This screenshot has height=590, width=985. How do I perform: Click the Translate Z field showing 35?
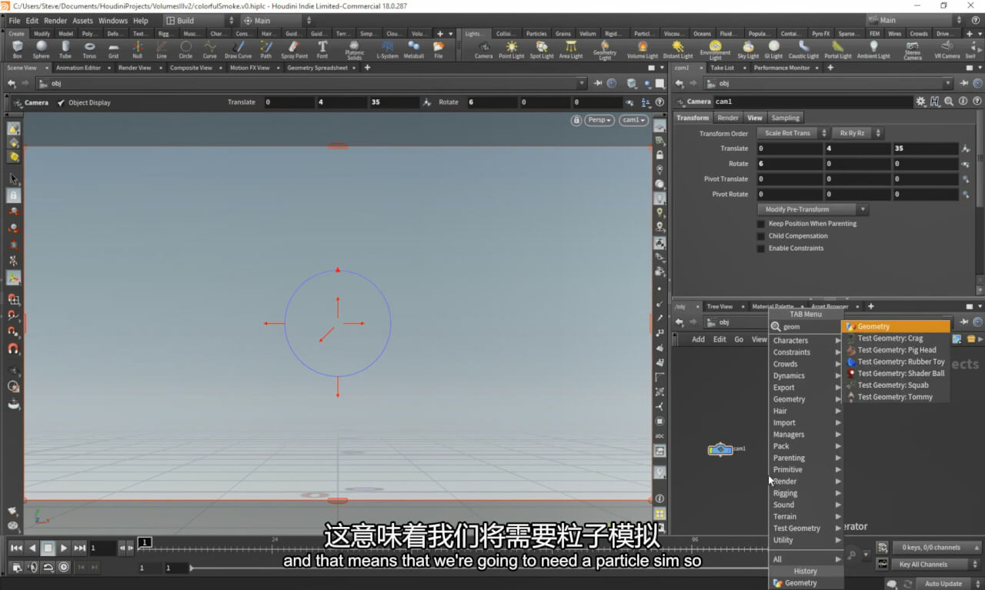coord(926,148)
